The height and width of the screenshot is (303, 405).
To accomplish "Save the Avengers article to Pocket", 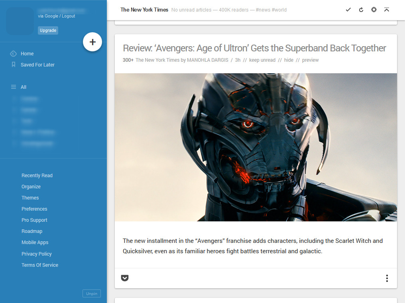I will pos(125,278).
